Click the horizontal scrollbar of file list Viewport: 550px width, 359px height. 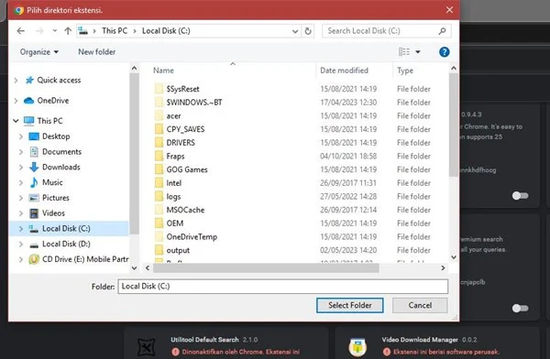point(266,268)
